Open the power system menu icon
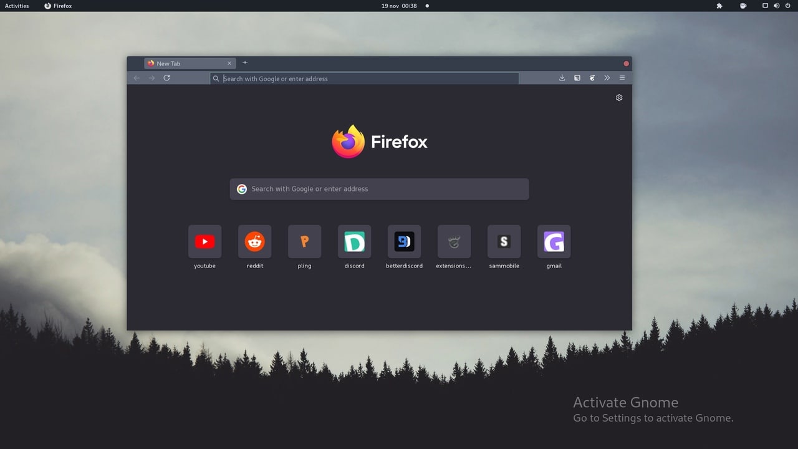Viewport: 798px width, 449px height. [788, 6]
